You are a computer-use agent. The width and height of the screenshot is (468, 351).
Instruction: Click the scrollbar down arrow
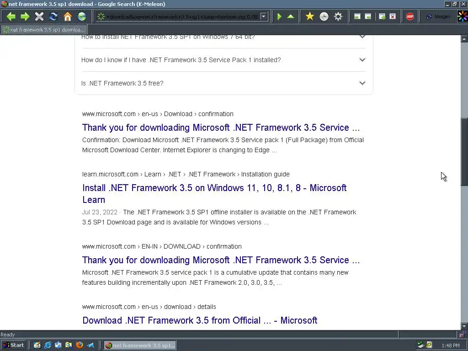(464, 326)
